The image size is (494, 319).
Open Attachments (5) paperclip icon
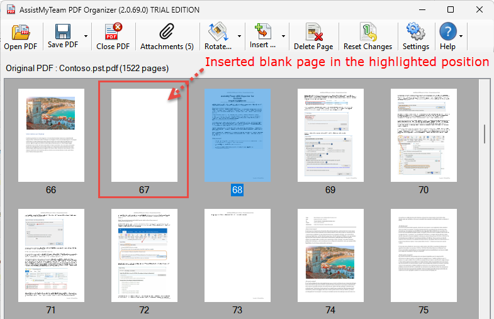167,31
